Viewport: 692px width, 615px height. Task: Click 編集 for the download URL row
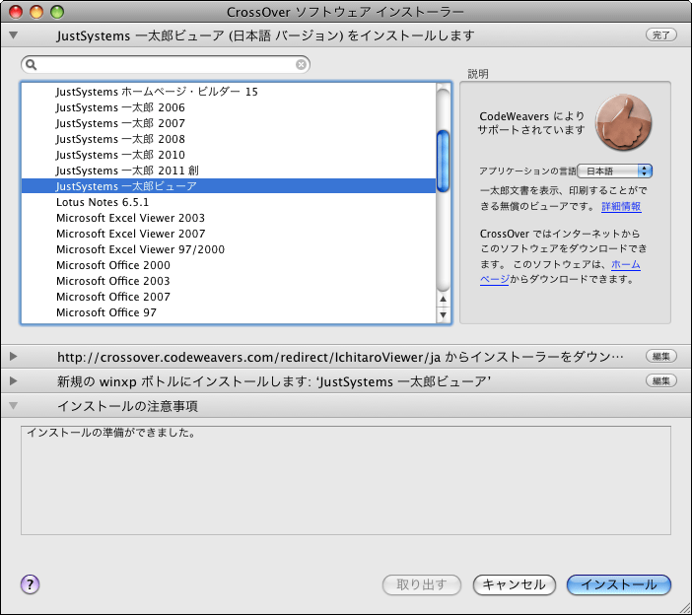[661, 356]
